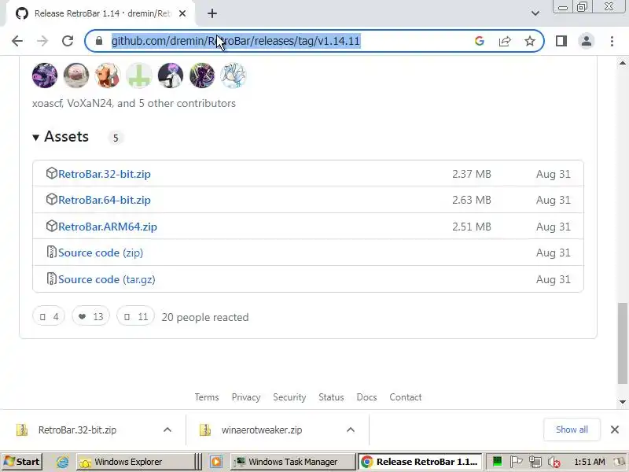This screenshot has height=472, width=629.
Task: Expand options for winaerotweaker.zip download
Action: coord(351,430)
